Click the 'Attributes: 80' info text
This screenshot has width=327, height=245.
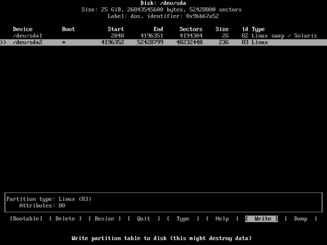pos(42,206)
